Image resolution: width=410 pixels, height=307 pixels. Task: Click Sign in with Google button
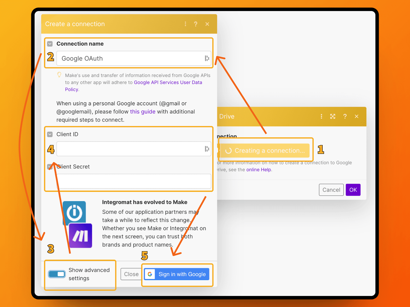pyautogui.click(x=177, y=274)
